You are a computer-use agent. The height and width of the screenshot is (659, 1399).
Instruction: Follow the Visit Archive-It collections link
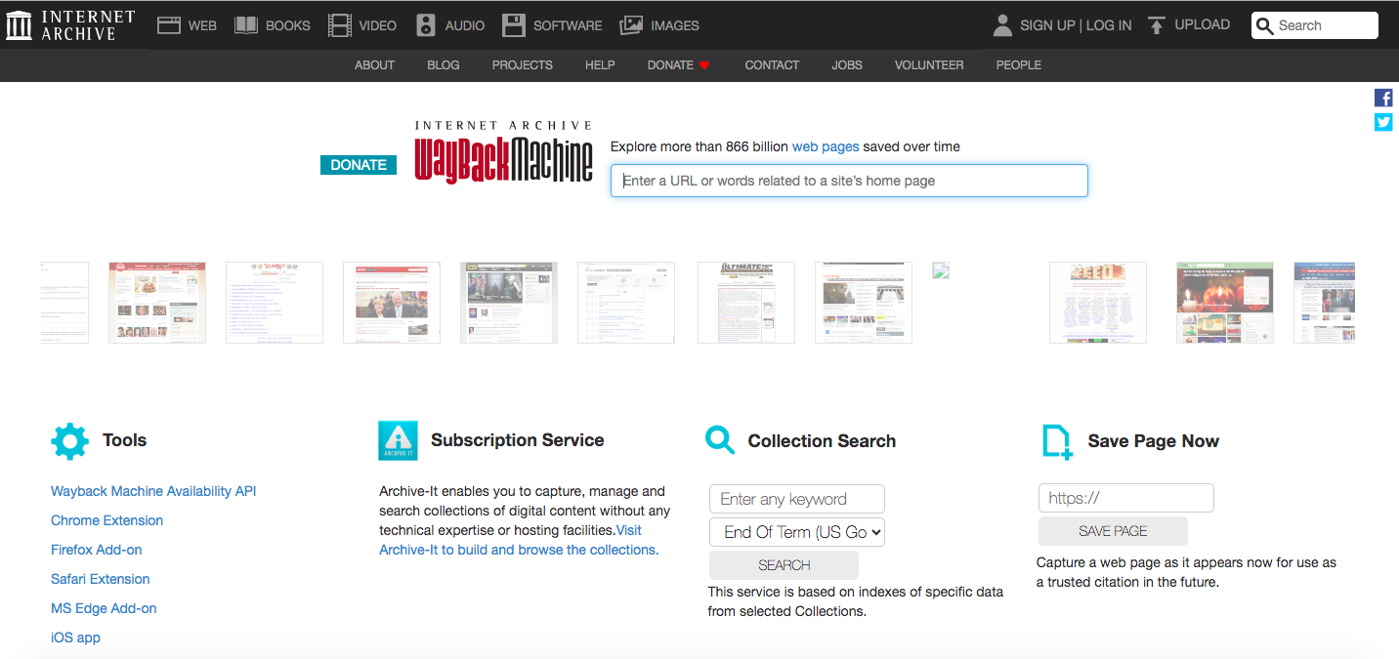(519, 540)
